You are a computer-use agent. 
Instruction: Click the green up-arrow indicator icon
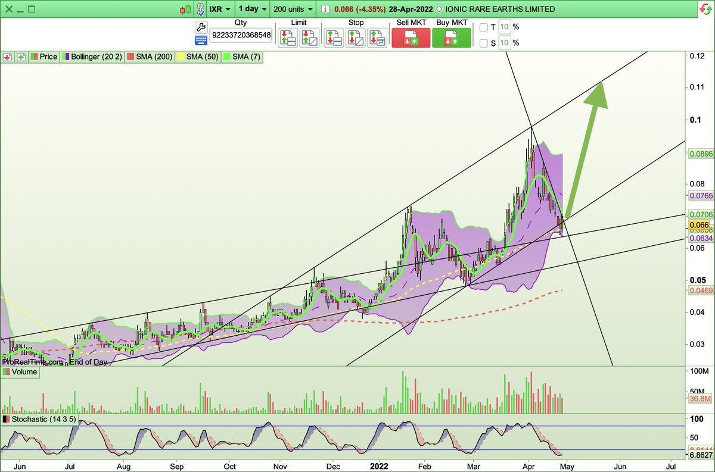20,57
